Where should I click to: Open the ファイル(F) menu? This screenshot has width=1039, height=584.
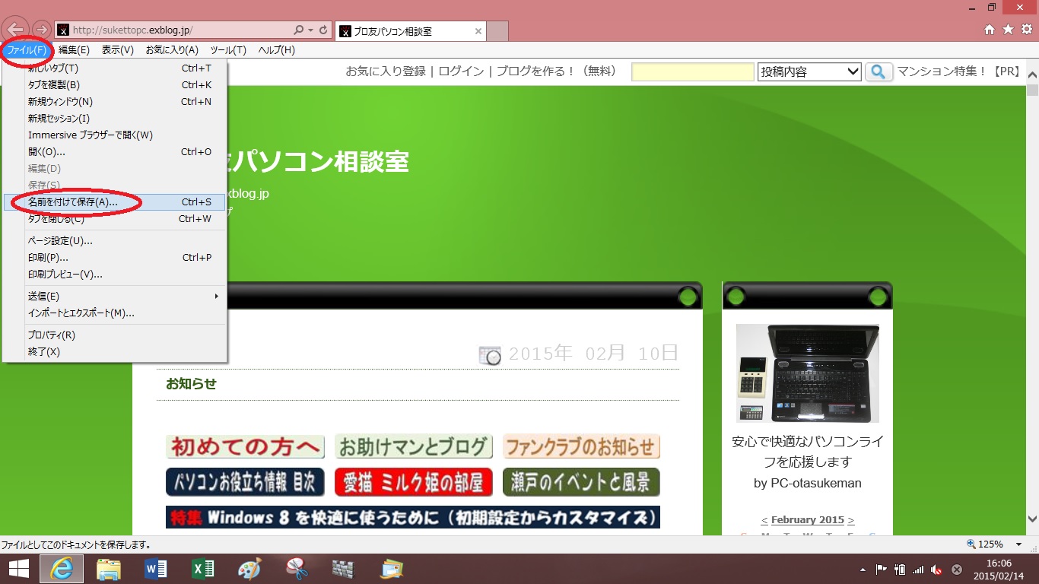[27, 50]
